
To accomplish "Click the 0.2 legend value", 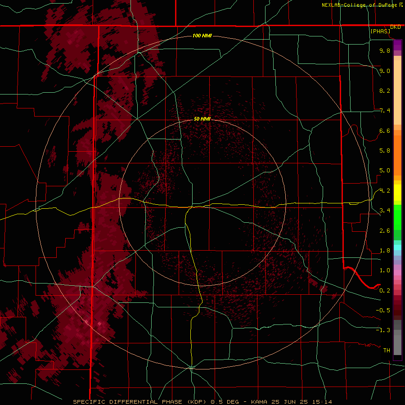I will point(385,291).
